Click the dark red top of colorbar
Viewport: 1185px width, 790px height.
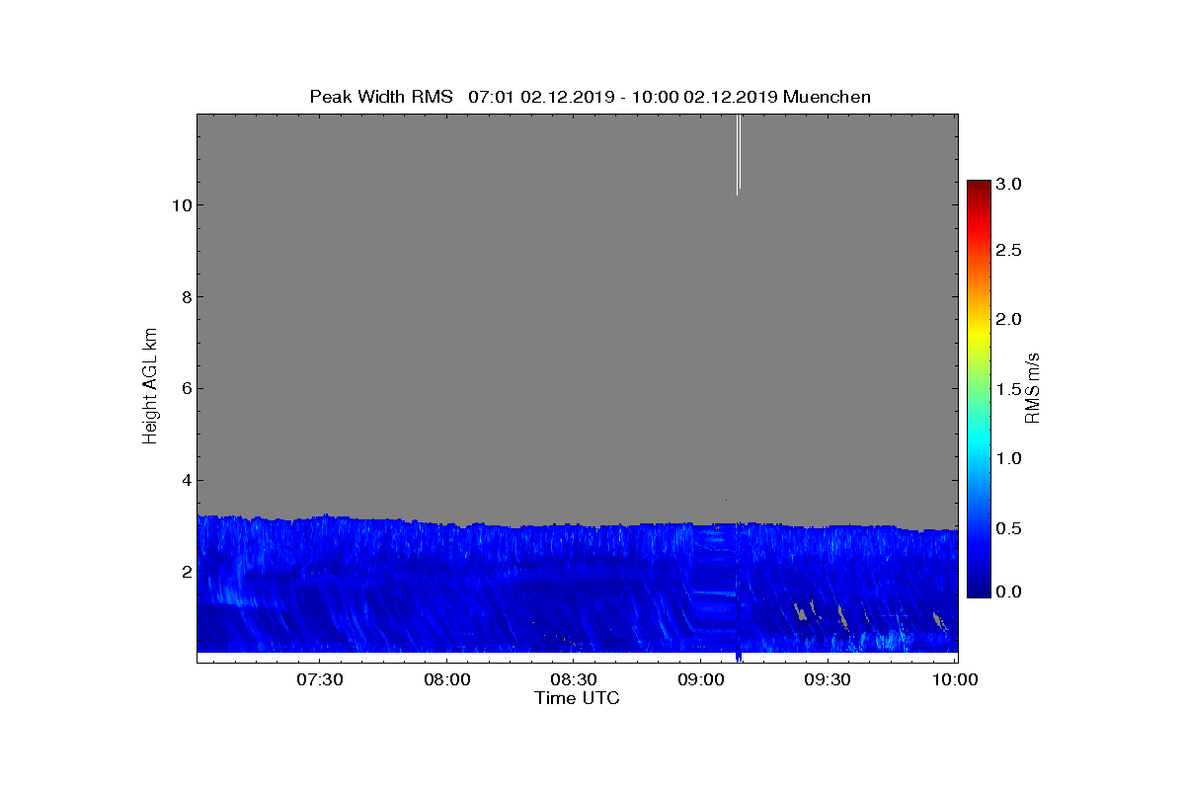coord(978,186)
